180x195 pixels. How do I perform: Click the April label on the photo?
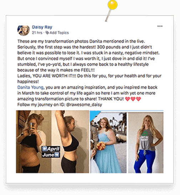tap(51, 149)
